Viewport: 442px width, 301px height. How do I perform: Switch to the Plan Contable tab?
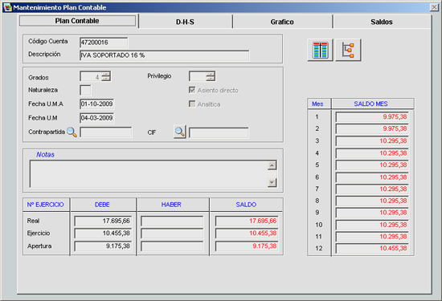77,21
